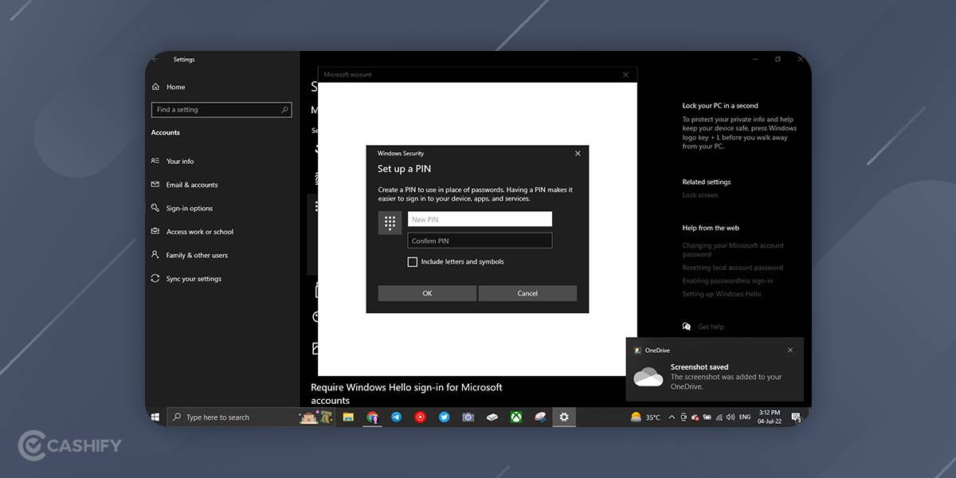Open Family & other users via its icon
Screen dimensions: 956x478
[157, 255]
